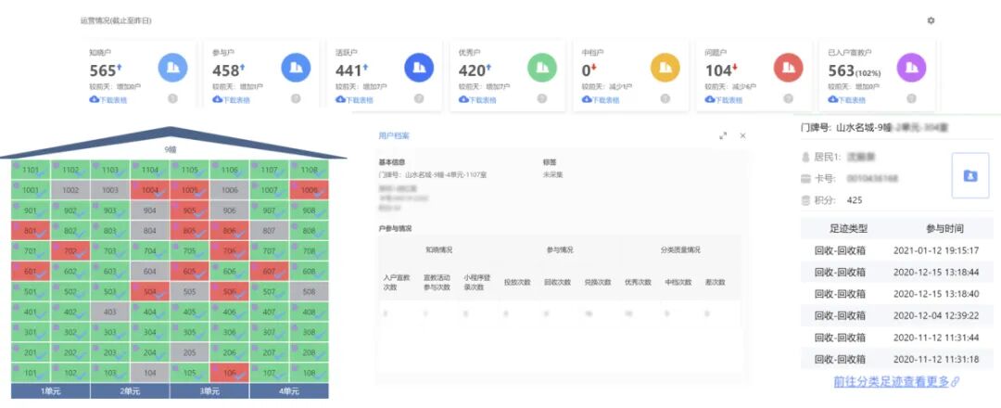Select red room 1004 cell

click(x=150, y=190)
